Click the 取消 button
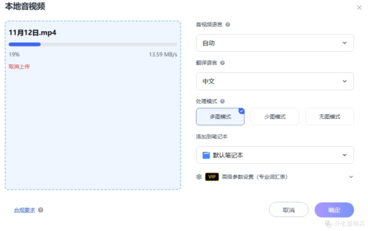The width and height of the screenshot is (368, 231). (289, 210)
